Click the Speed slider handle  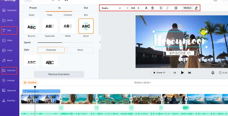(x=63, y=43)
